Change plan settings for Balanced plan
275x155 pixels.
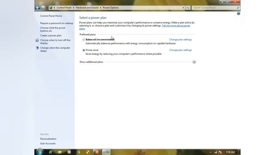pyautogui.click(x=180, y=40)
